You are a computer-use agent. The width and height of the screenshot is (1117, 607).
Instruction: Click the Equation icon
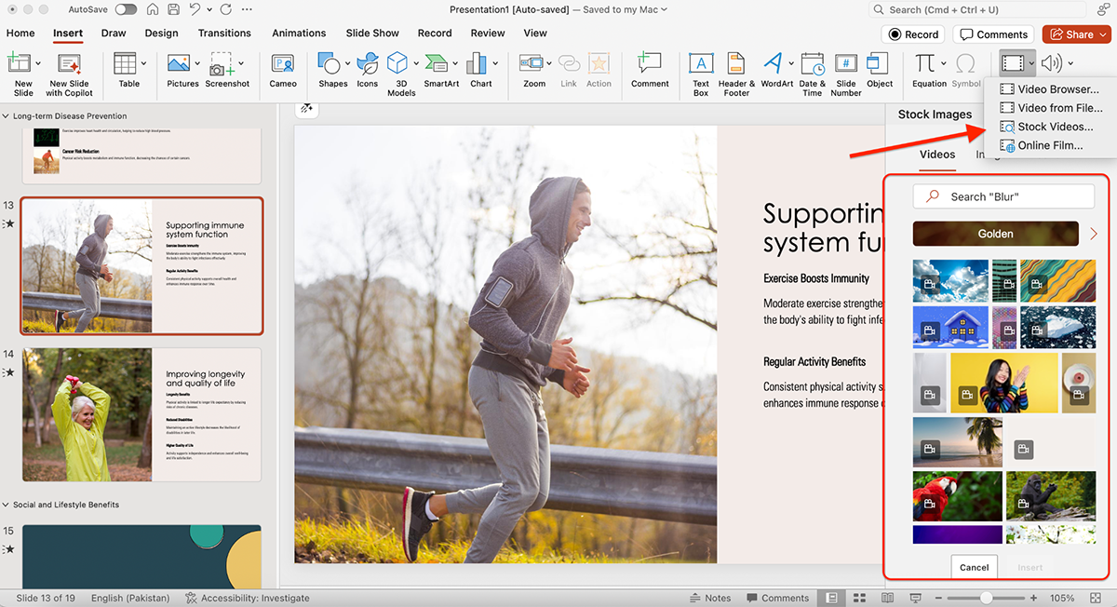pos(927,69)
